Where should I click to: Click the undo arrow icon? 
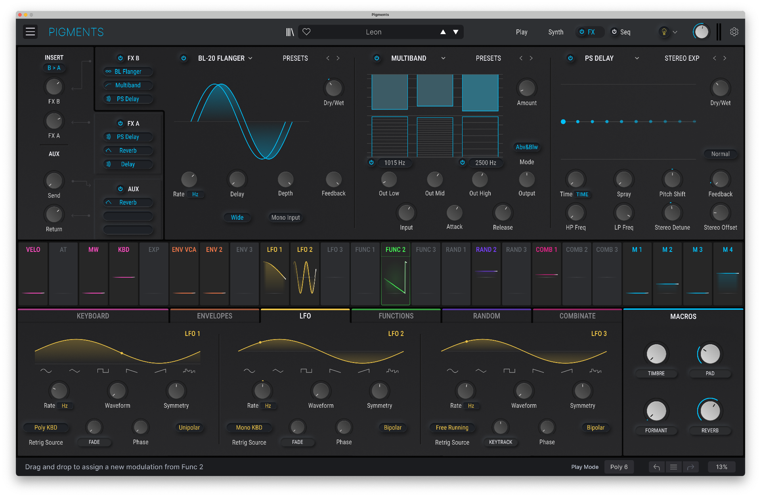(656, 467)
